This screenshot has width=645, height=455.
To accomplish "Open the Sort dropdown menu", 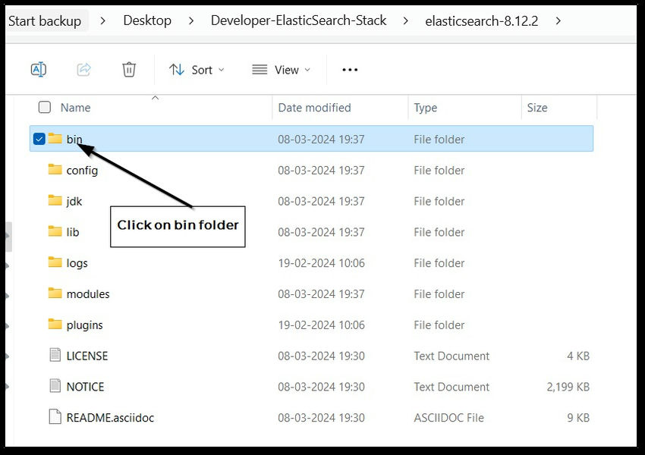I will coord(197,69).
